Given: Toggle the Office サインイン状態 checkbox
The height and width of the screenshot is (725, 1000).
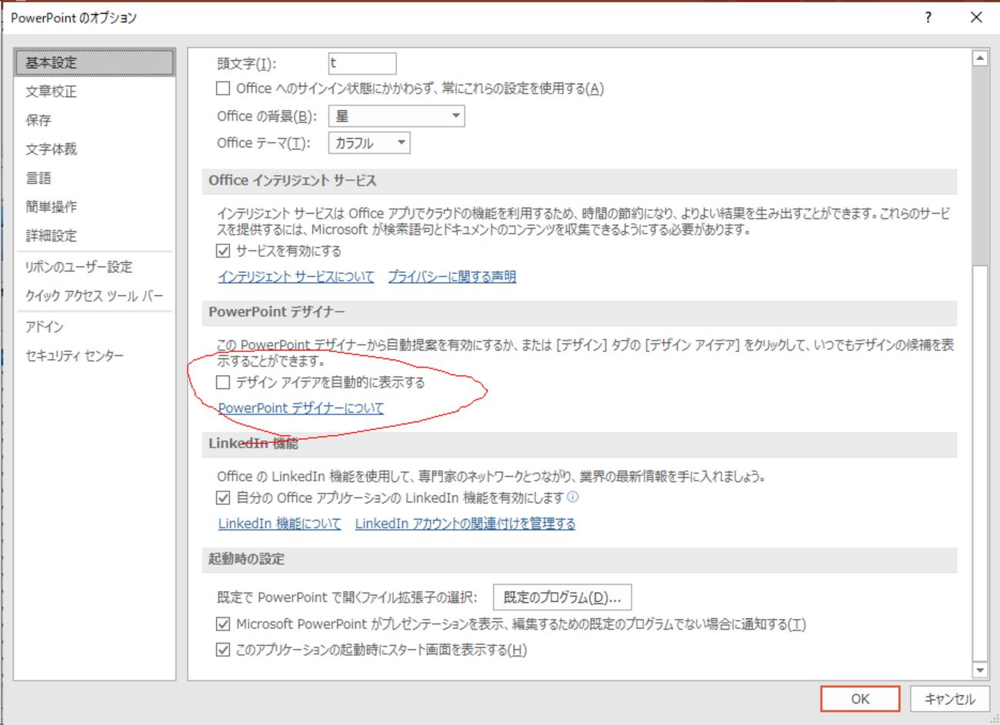Looking at the screenshot, I should [223, 88].
